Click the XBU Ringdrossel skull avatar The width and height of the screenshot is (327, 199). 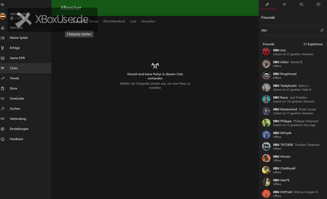[x=266, y=75]
